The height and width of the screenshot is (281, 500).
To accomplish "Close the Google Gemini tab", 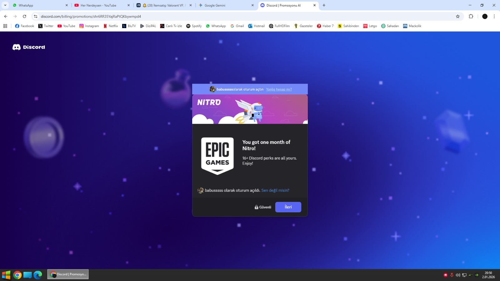I will tap(252, 5).
